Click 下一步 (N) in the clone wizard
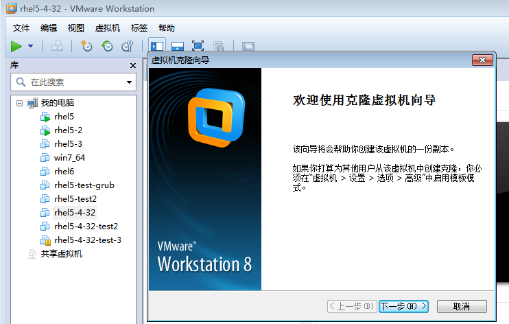 (x=403, y=306)
